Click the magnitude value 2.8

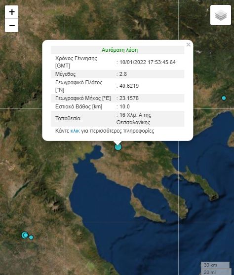123,74
